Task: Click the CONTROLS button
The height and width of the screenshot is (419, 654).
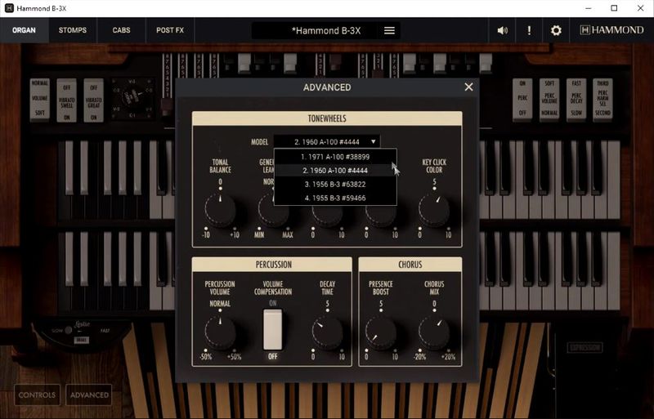Action: (x=37, y=394)
